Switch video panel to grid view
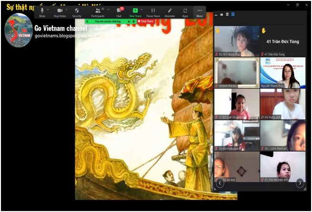 233,14
